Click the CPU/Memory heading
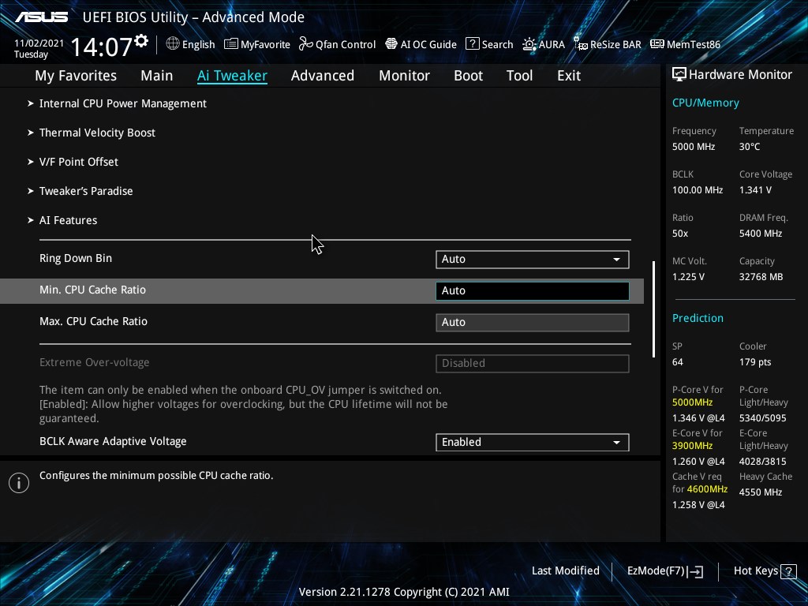 [x=705, y=103]
